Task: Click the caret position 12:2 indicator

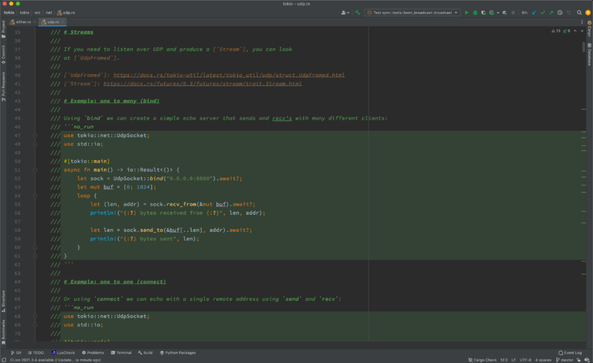Action: (504, 360)
